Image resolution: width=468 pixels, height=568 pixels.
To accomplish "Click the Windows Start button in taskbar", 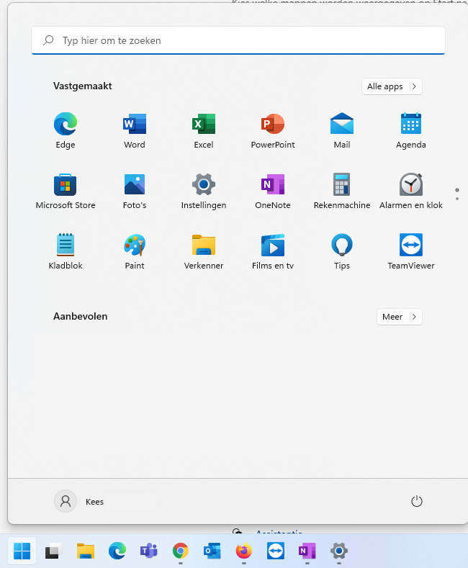I will (x=22, y=551).
